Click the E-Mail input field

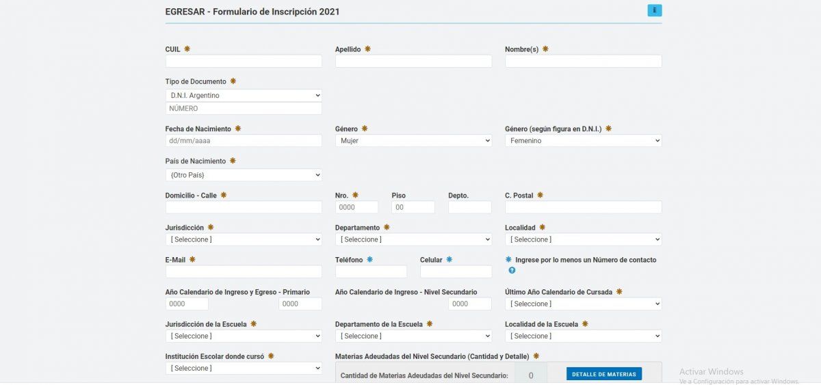pos(244,271)
